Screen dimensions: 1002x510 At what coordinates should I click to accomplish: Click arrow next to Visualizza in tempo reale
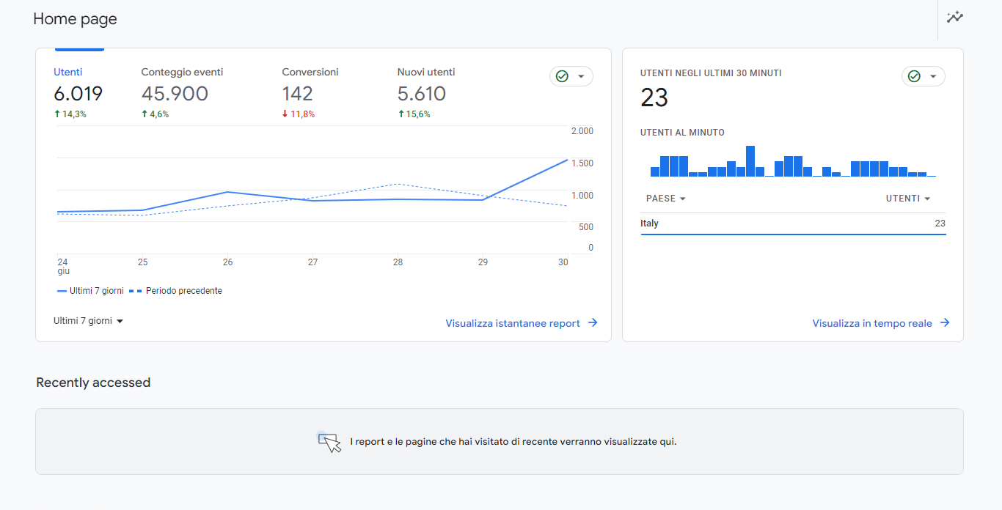coord(945,323)
